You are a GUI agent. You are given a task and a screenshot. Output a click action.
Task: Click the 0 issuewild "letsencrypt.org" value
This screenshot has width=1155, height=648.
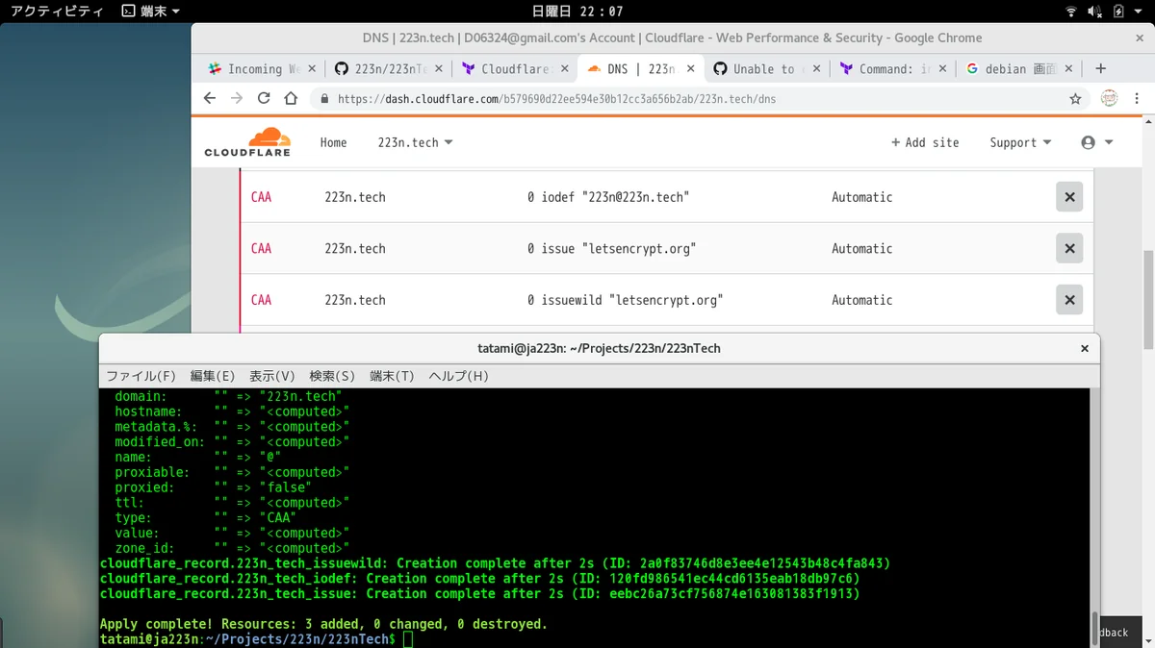coord(625,300)
